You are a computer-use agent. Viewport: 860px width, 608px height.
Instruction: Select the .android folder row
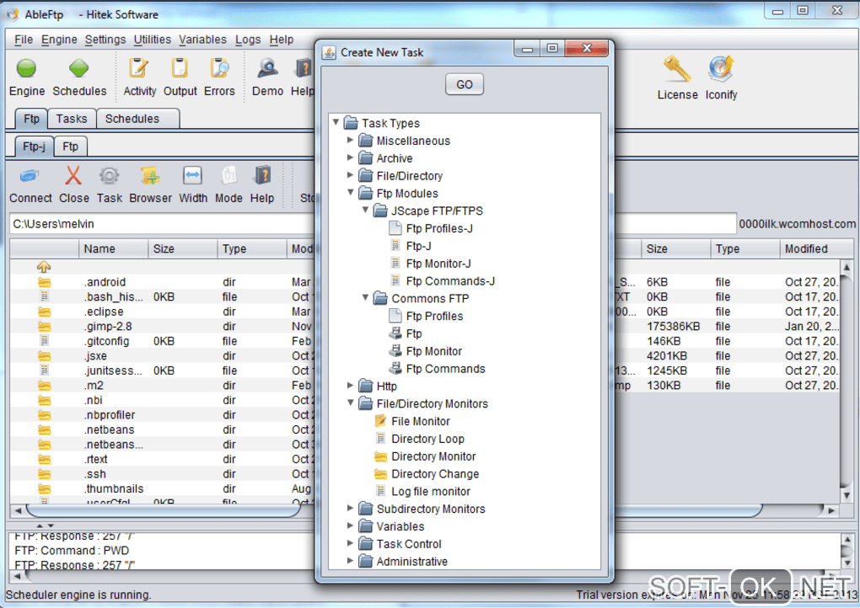click(163, 282)
